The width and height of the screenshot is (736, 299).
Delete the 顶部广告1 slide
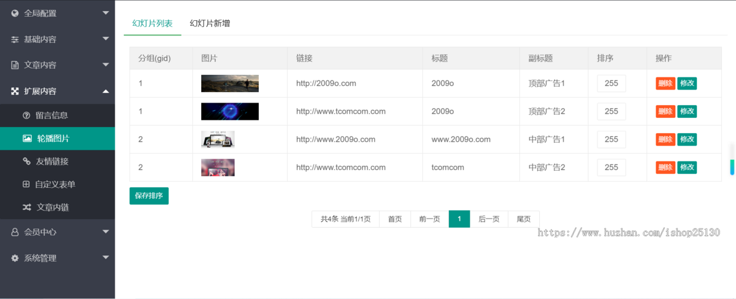665,83
